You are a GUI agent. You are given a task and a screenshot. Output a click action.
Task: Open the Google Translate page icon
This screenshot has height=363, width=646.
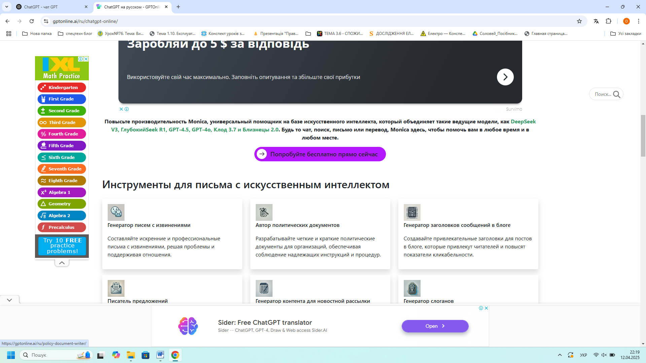pos(596,21)
